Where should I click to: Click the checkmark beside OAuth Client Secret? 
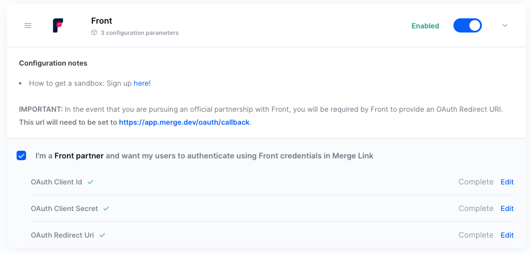click(x=107, y=209)
